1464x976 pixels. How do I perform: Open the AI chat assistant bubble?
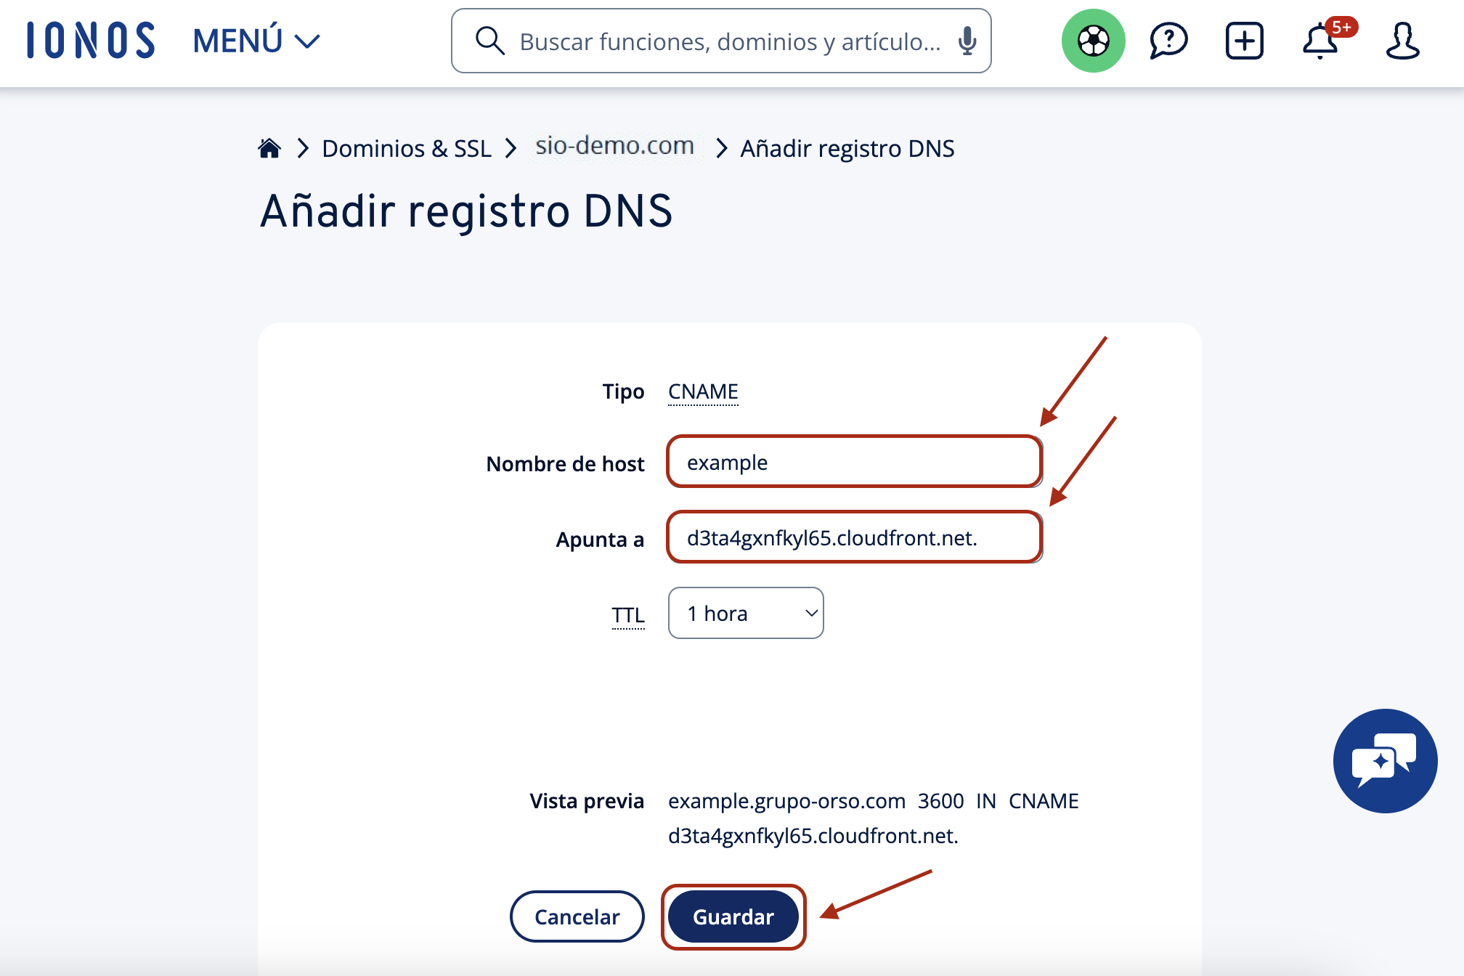(1385, 760)
